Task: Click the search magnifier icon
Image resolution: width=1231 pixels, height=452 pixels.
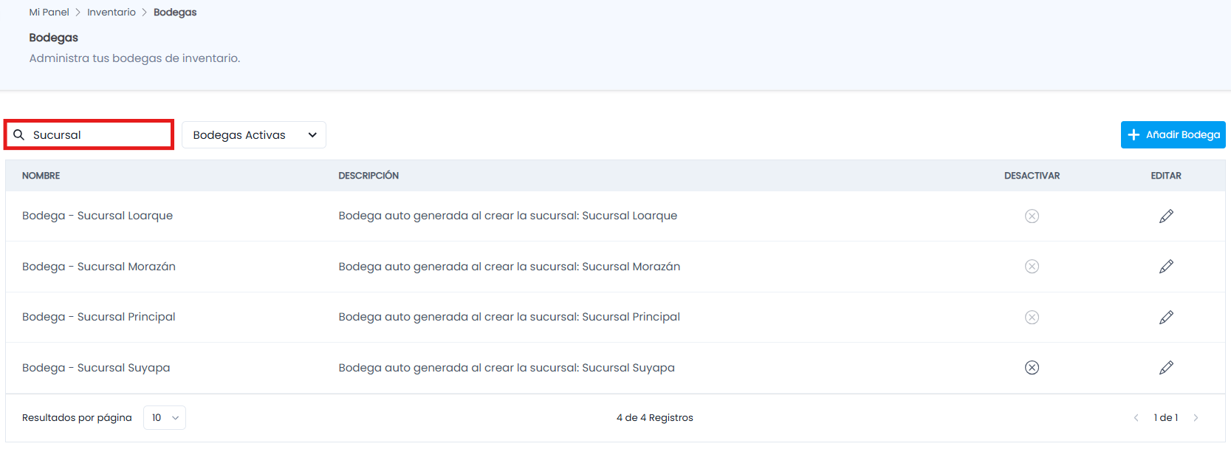Action: click(x=19, y=135)
